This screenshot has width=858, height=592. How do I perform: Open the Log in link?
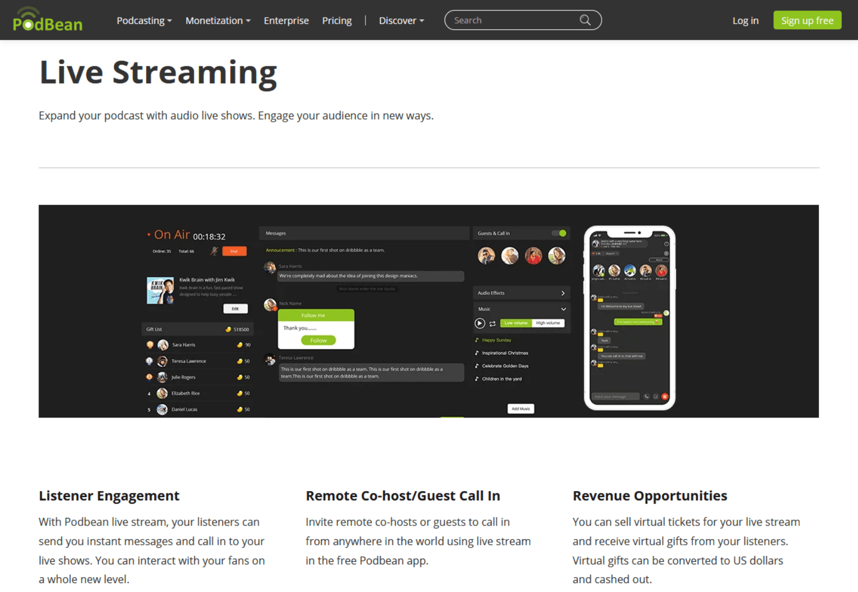[x=745, y=20]
